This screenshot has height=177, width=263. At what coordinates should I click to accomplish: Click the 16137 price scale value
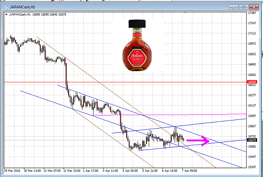tap(252, 105)
